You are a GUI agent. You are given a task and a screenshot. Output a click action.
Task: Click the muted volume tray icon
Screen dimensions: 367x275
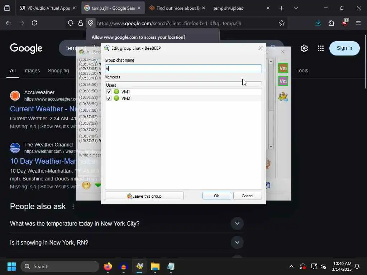pyautogui.click(x=323, y=266)
